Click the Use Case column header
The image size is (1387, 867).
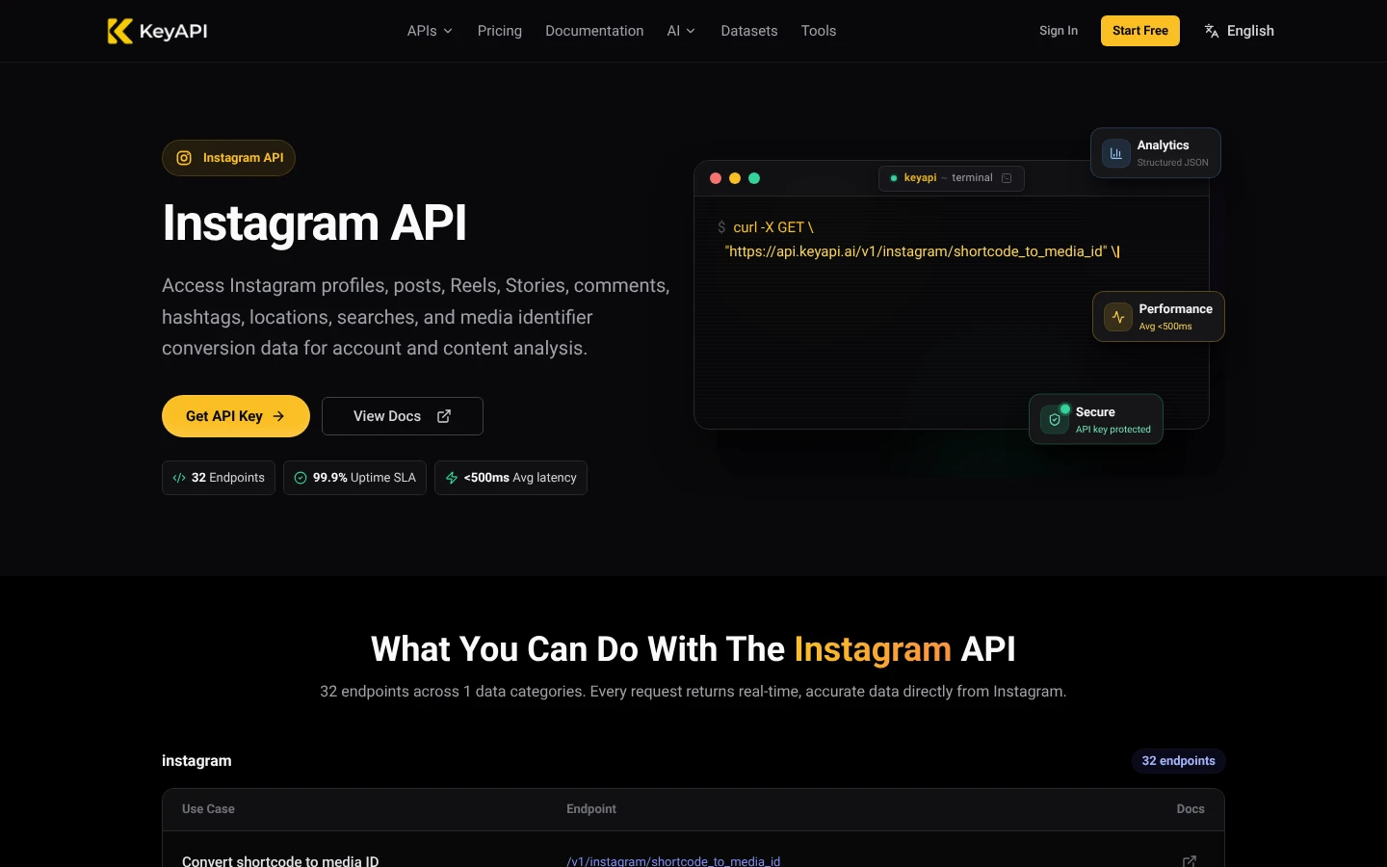(x=208, y=809)
